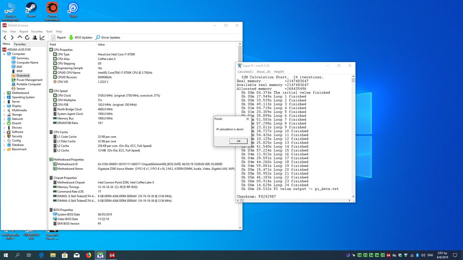Go up one level in AIDA64
The image size is (463, 260).
(x=20, y=37)
